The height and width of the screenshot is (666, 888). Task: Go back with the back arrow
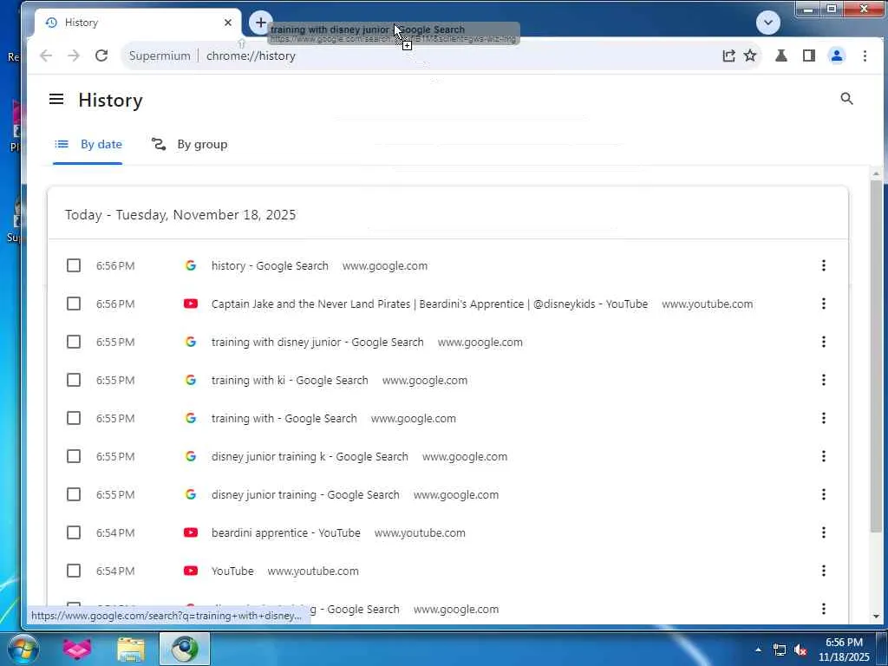(x=46, y=55)
